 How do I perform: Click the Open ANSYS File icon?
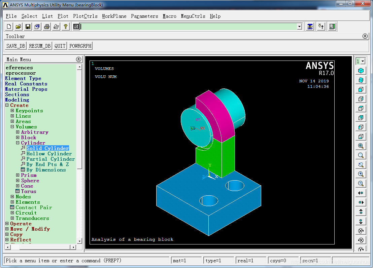click(x=19, y=27)
